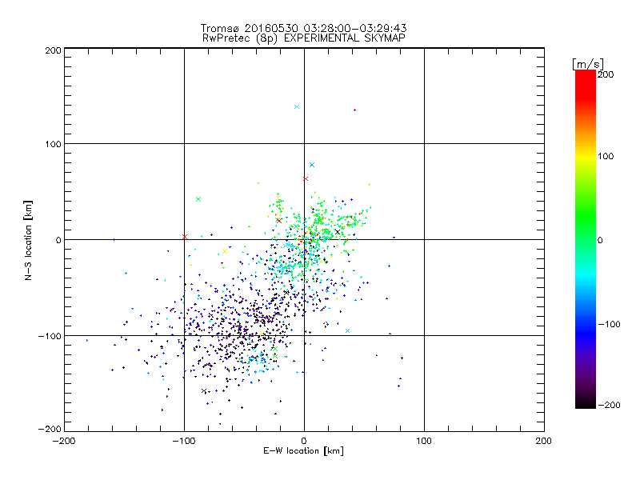Click the black X marker near -160 km south
Image resolution: width=640 pixels, height=480 pixels.
point(204,391)
